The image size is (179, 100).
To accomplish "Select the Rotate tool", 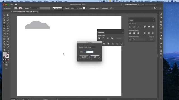I will (x=4, y=31).
